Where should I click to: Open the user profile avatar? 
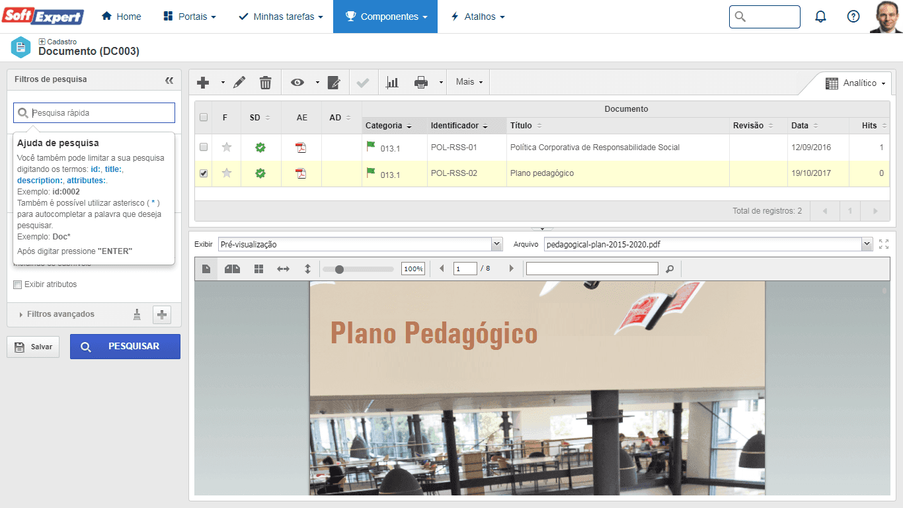[886, 17]
